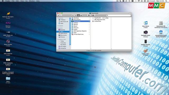Collapse the DEVICES sidebar section
169x95 pixels.
pos(58,18)
